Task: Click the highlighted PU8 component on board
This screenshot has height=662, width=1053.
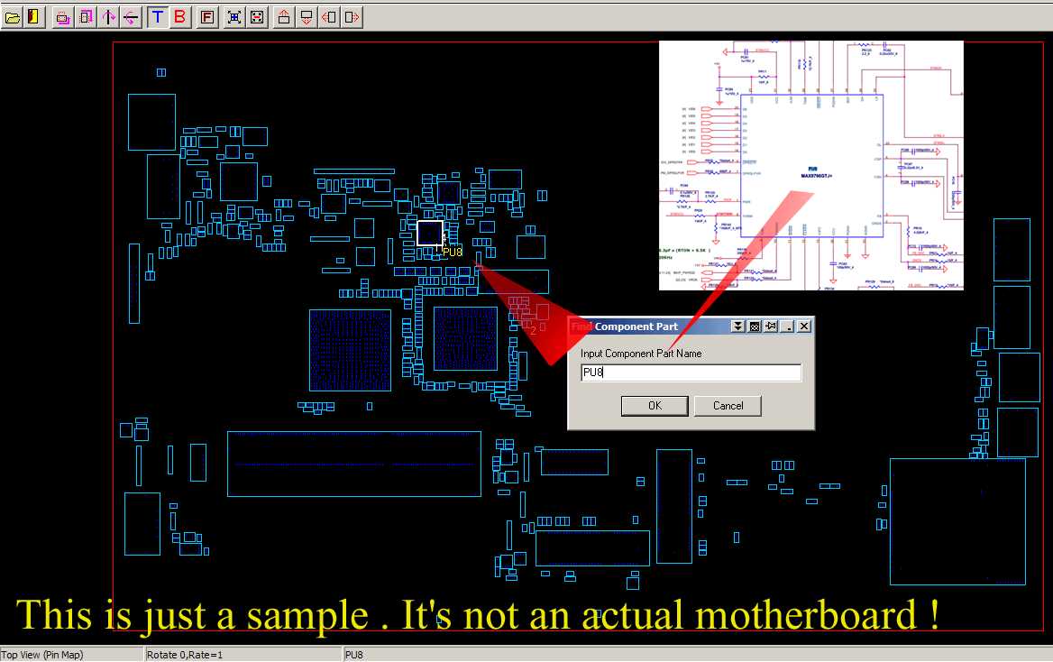Action: click(x=430, y=234)
